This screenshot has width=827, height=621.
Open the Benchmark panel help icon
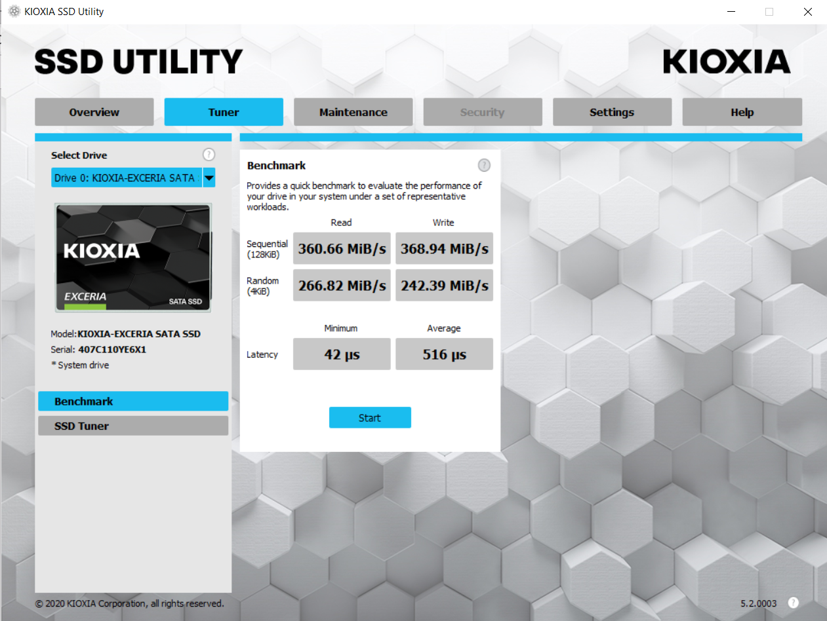point(484,165)
